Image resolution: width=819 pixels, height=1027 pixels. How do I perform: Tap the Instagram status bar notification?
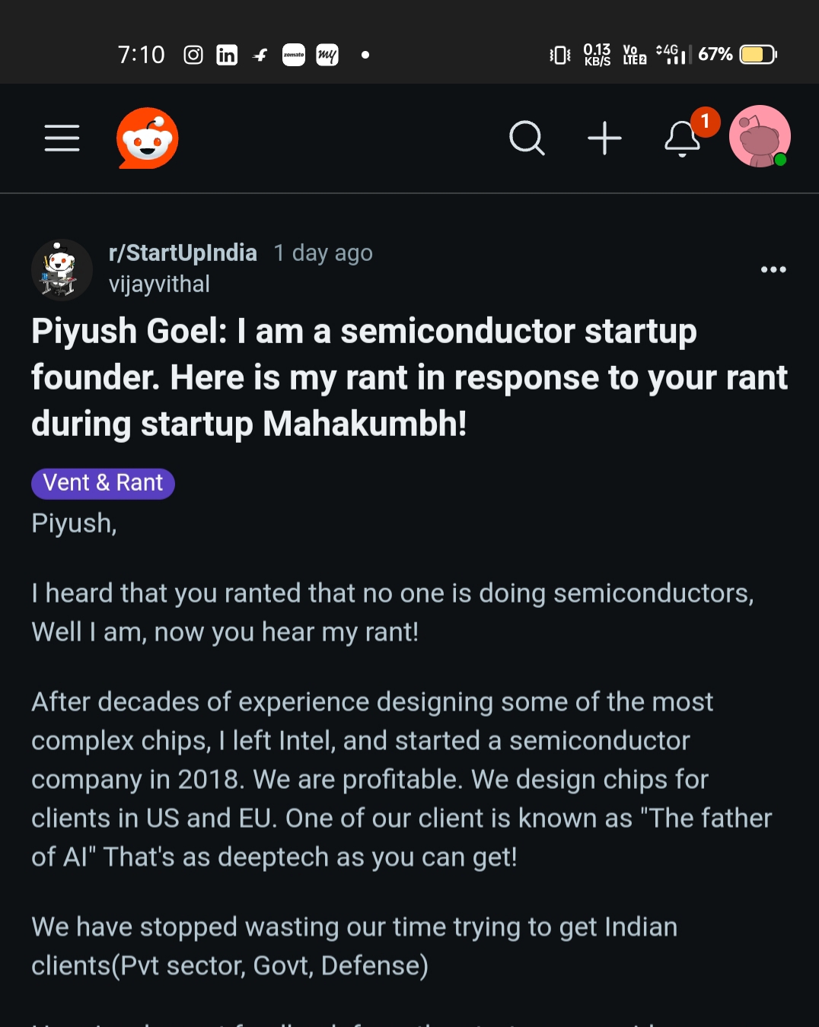coord(193,55)
